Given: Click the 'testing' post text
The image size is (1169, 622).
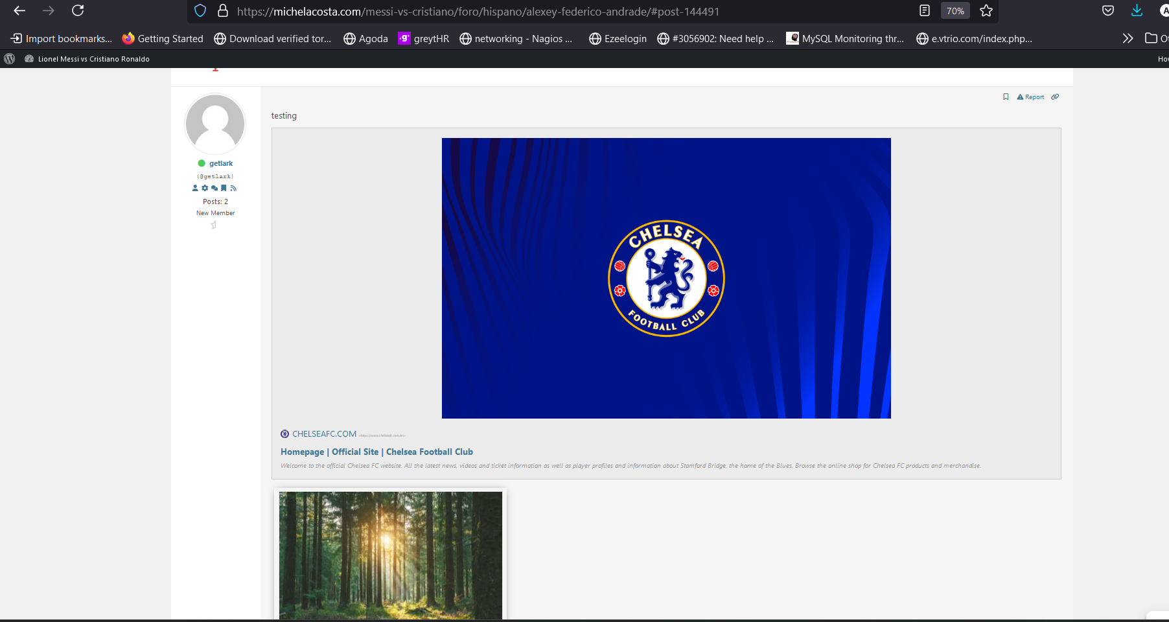Looking at the screenshot, I should [284, 116].
